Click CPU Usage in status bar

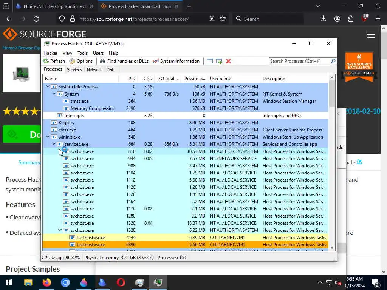[61, 258]
